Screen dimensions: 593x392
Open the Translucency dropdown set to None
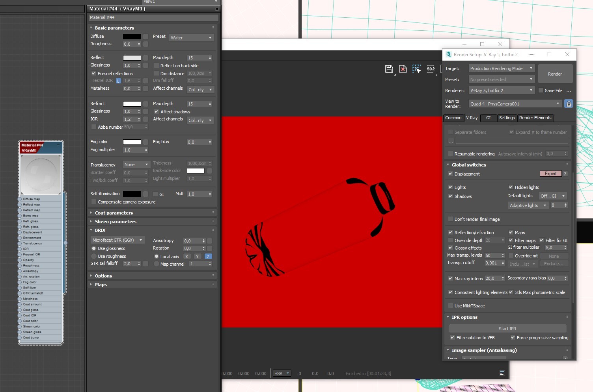tap(136, 165)
